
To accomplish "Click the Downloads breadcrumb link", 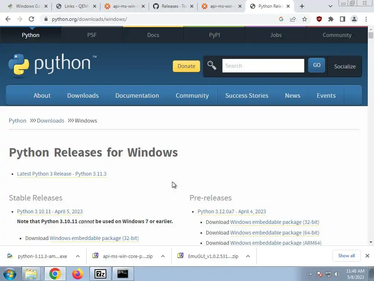I will (50, 121).
